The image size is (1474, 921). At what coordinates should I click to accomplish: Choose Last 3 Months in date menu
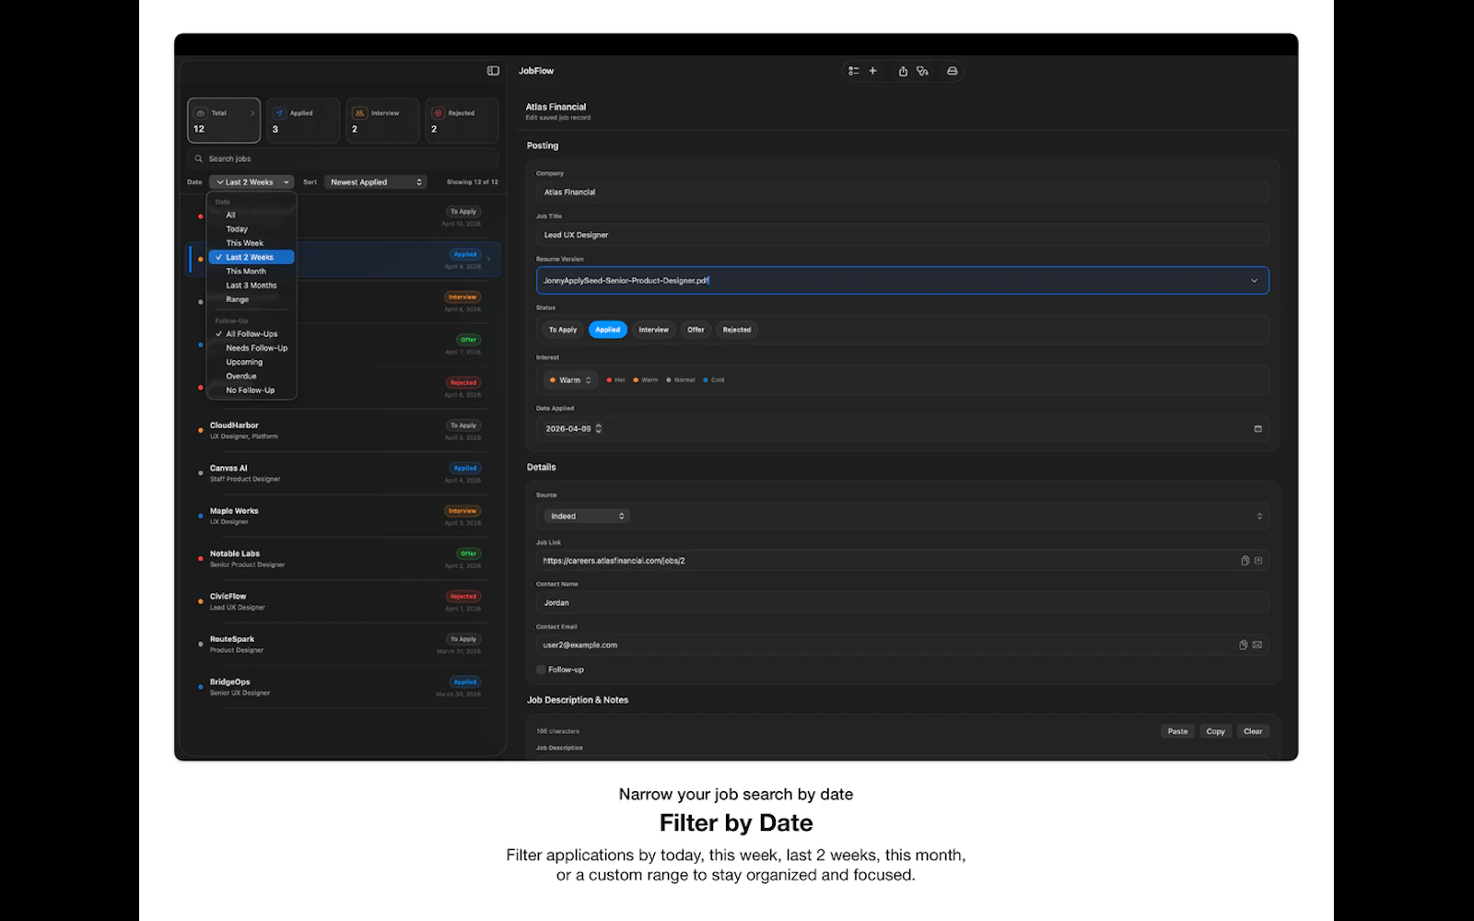click(252, 286)
